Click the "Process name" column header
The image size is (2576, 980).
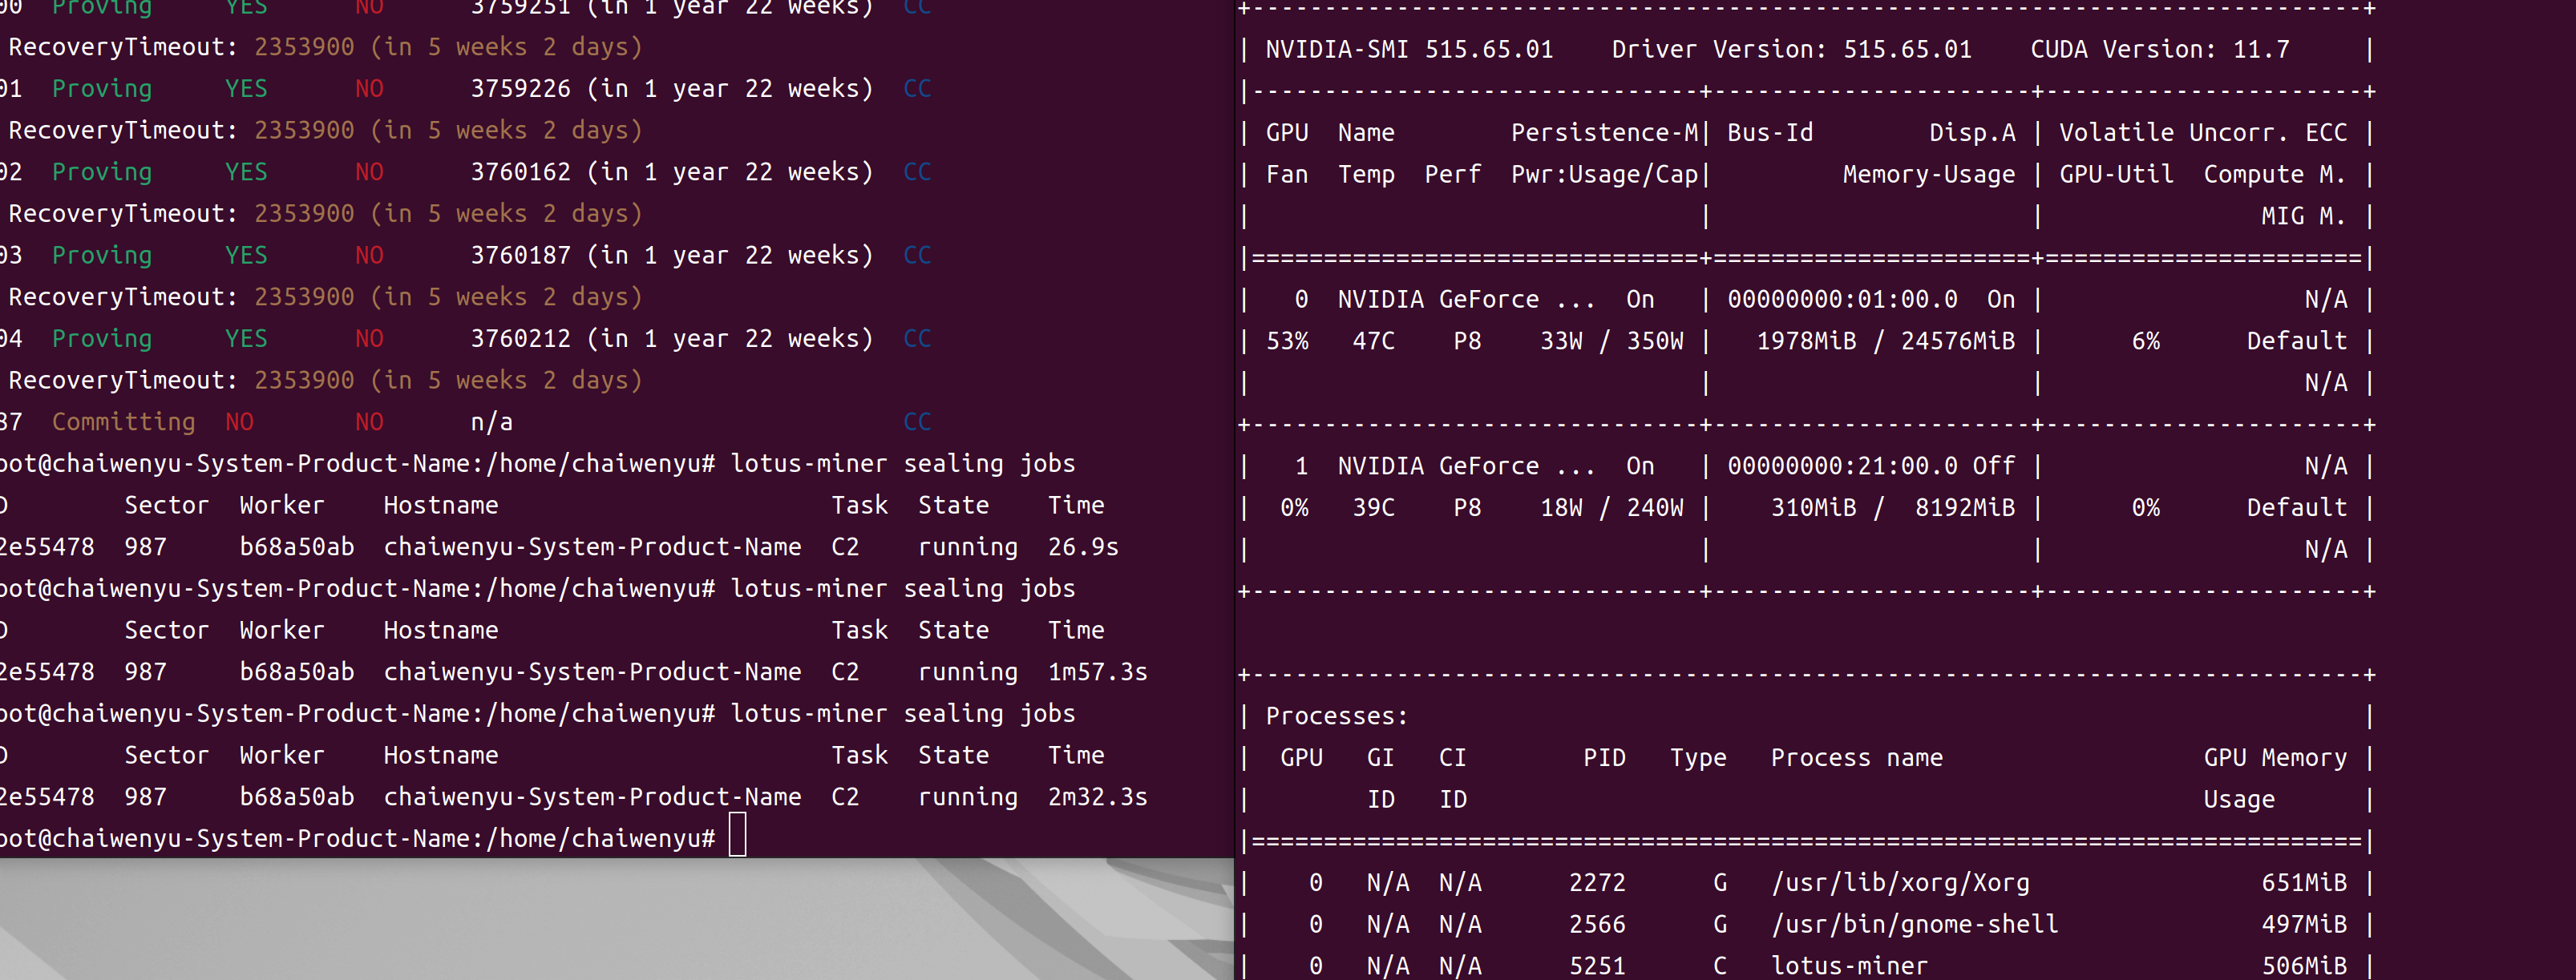[x=1856, y=757]
